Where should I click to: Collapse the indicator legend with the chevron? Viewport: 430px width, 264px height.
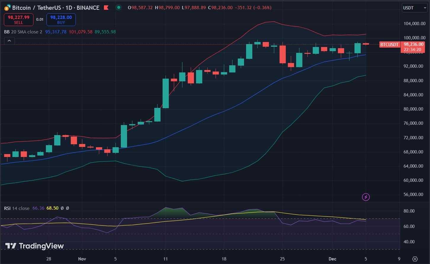[9, 41]
